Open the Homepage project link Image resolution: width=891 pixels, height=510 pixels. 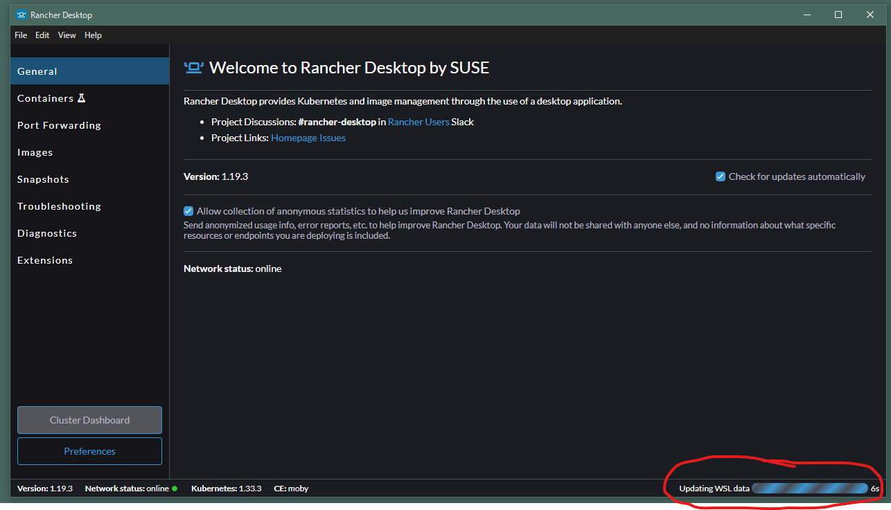[x=294, y=138]
